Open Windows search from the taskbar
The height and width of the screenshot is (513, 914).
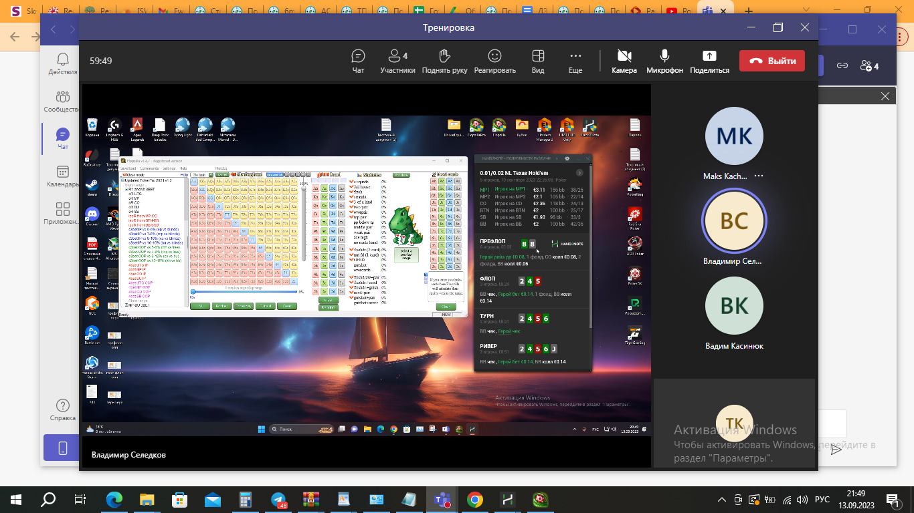click(x=48, y=499)
